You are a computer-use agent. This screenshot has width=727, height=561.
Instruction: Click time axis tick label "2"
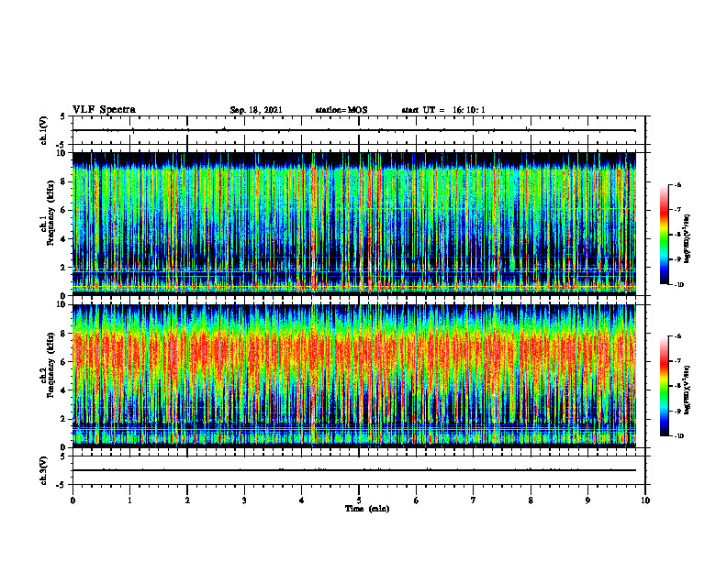(187, 500)
